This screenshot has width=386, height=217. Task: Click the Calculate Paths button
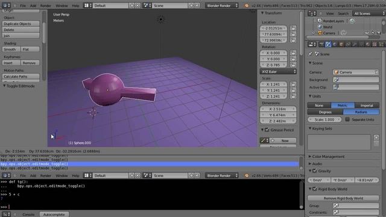(x=21, y=77)
